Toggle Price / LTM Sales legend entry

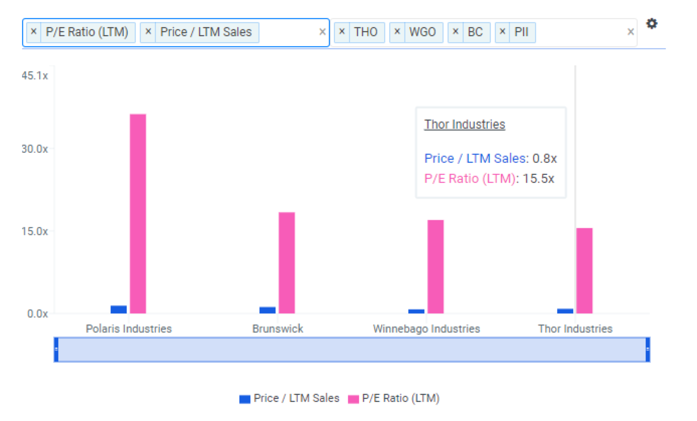(x=290, y=398)
